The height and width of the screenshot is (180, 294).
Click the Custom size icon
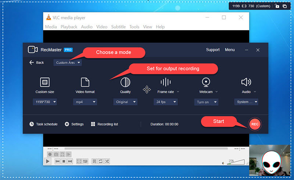(x=45, y=82)
